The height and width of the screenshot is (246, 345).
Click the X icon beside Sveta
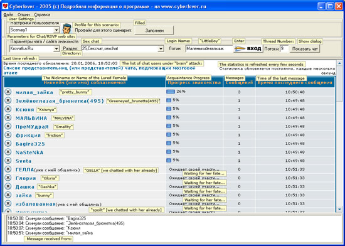(x=8, y=161)
